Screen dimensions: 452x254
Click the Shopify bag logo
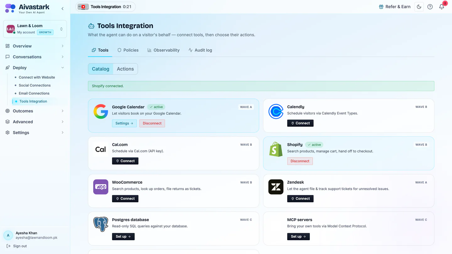pos(276,149)
